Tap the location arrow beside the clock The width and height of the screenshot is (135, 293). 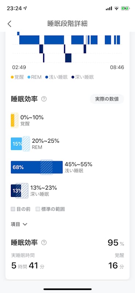click(25, 8)
